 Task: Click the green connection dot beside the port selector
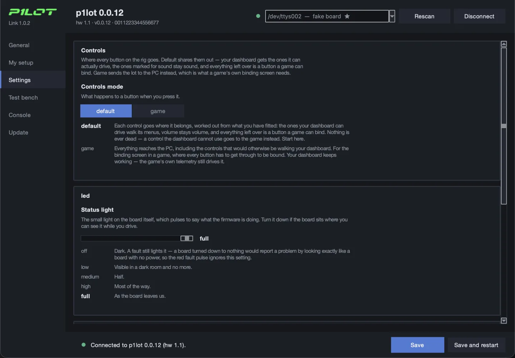coord(258,16)
